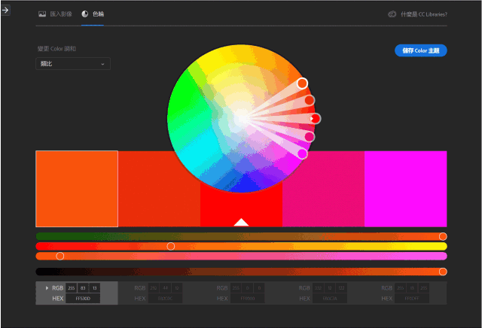Screen dimensions: 482x328
Task: Click the dimmed FF0000 HEX field
Action: pyautogui.click(x=248, y=299)
